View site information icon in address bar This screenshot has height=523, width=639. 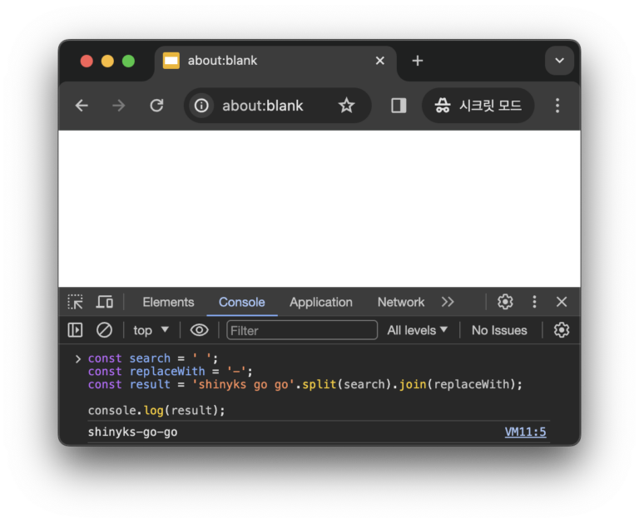pos(201,106)
